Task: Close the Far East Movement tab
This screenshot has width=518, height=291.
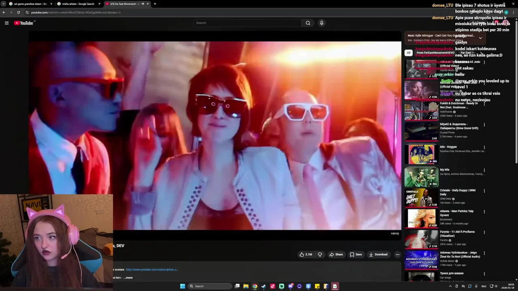Action: pyautogui.click(x=147, y=4)
